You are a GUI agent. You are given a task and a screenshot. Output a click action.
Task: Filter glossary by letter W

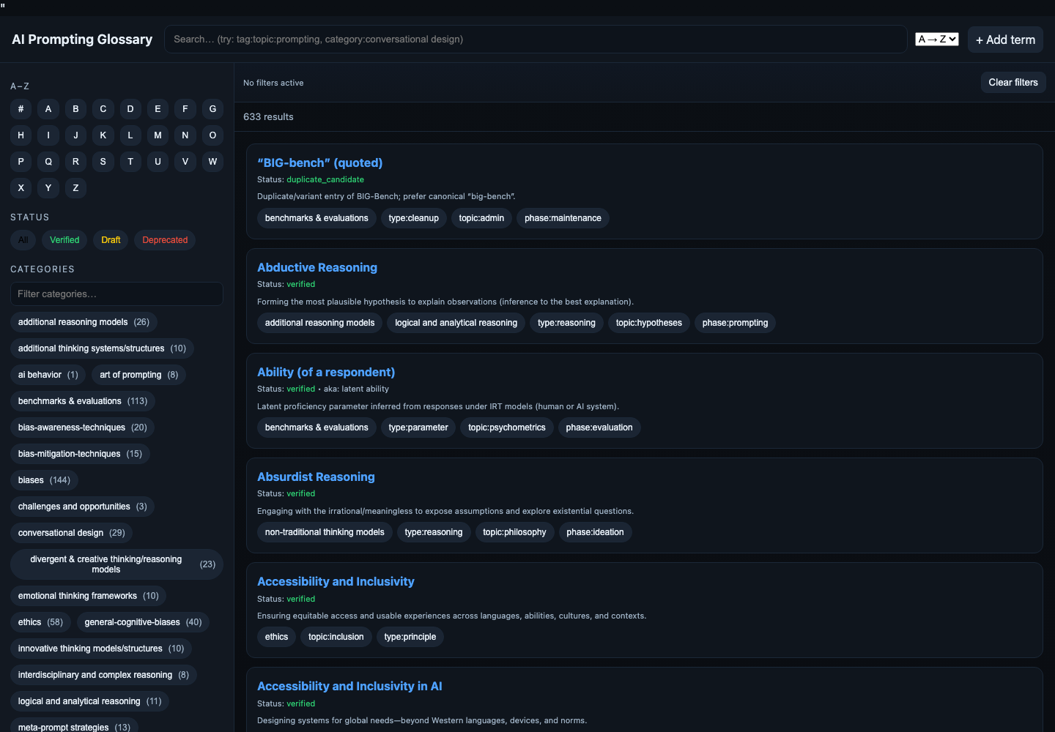(212, 162)
